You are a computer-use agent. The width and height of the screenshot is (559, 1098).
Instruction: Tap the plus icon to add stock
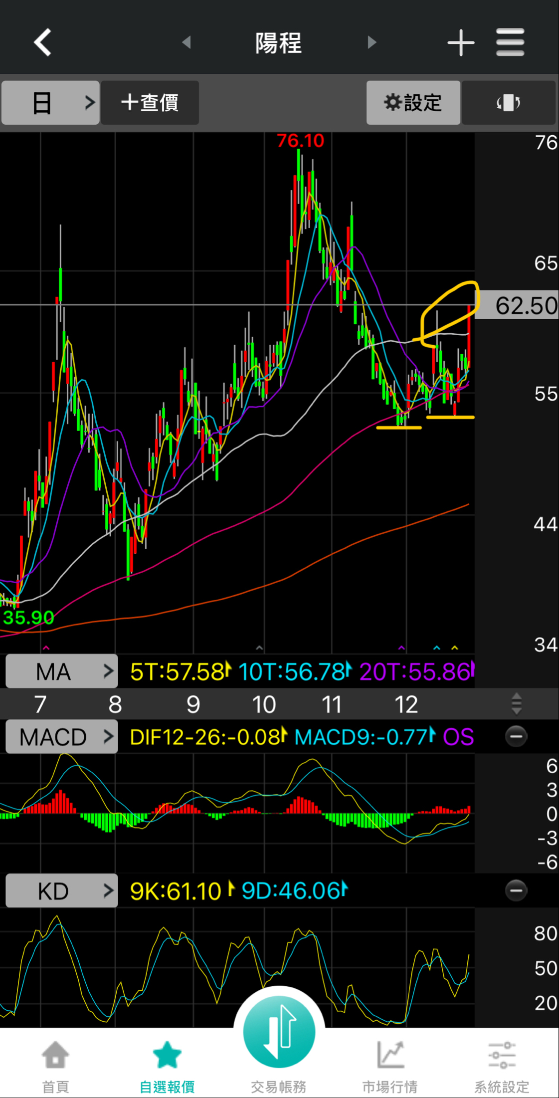point(461,42)
